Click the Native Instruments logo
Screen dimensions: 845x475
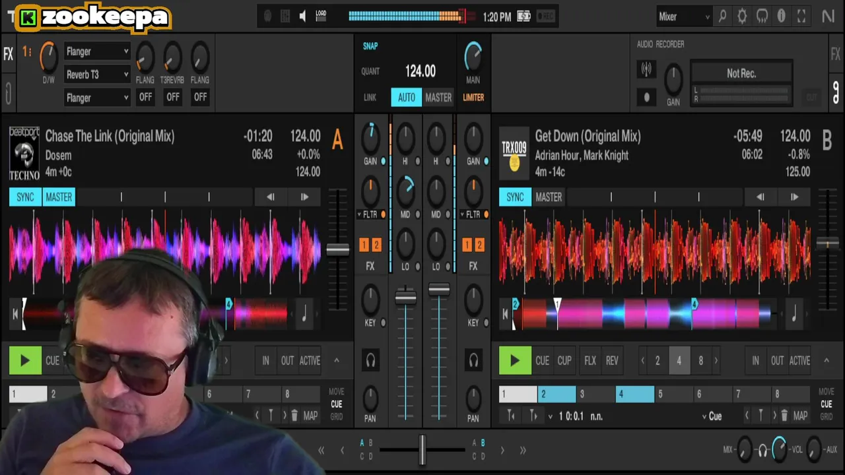tap(828, 17)
